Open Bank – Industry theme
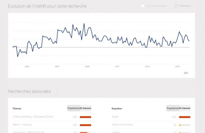This screenshot has height=133, width=205. pyautogui.click(x=23, y=125)
